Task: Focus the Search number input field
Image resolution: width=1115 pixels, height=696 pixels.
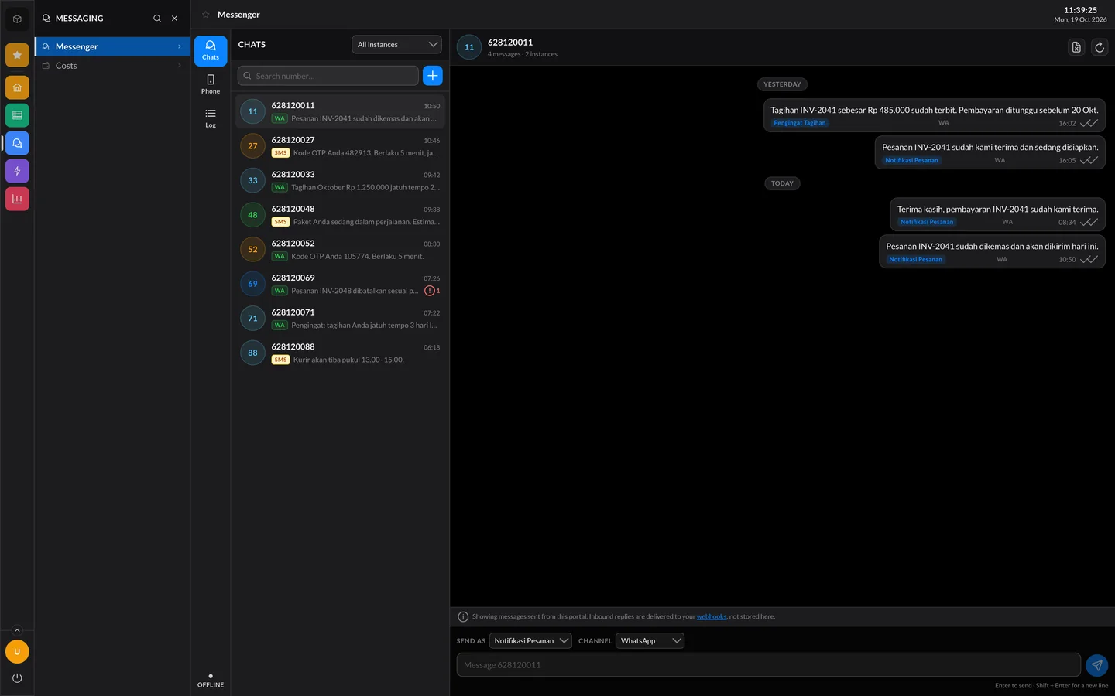Action: click(328, 76)
